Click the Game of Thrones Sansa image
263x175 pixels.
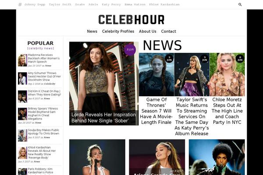click(156, 74)
